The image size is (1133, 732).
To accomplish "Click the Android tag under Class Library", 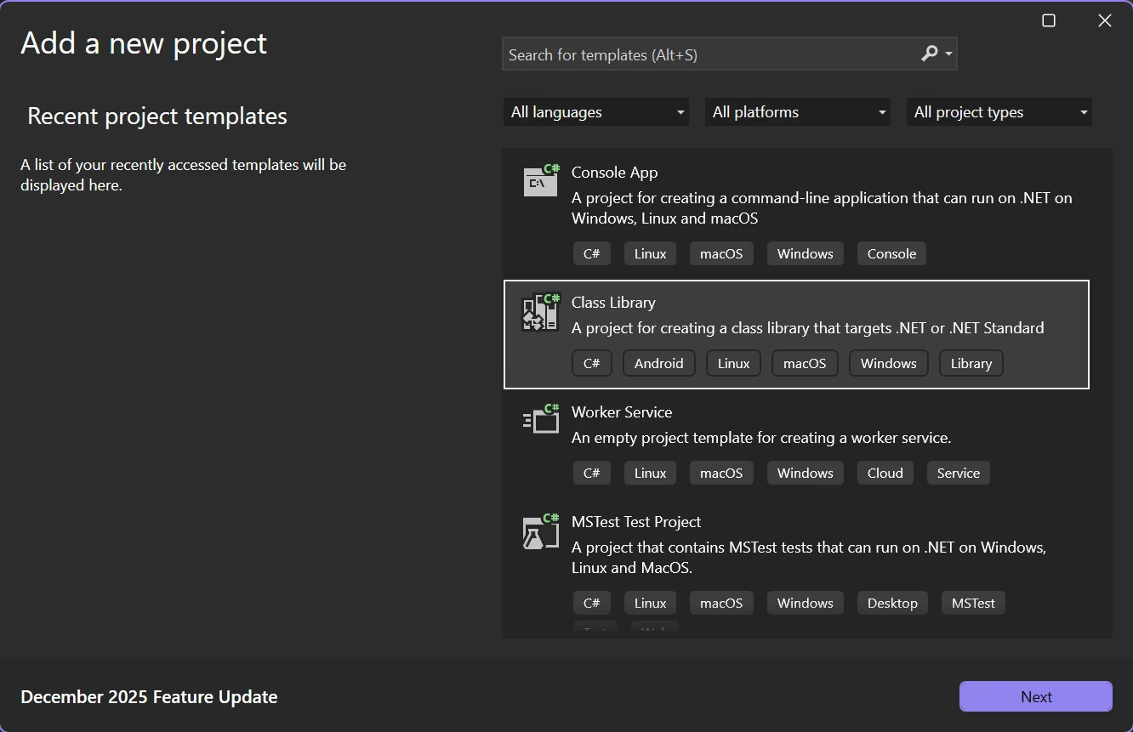I will (659, 363).
